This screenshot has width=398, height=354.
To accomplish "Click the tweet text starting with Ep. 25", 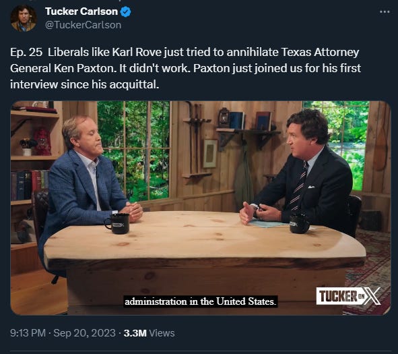I will 185,68.
